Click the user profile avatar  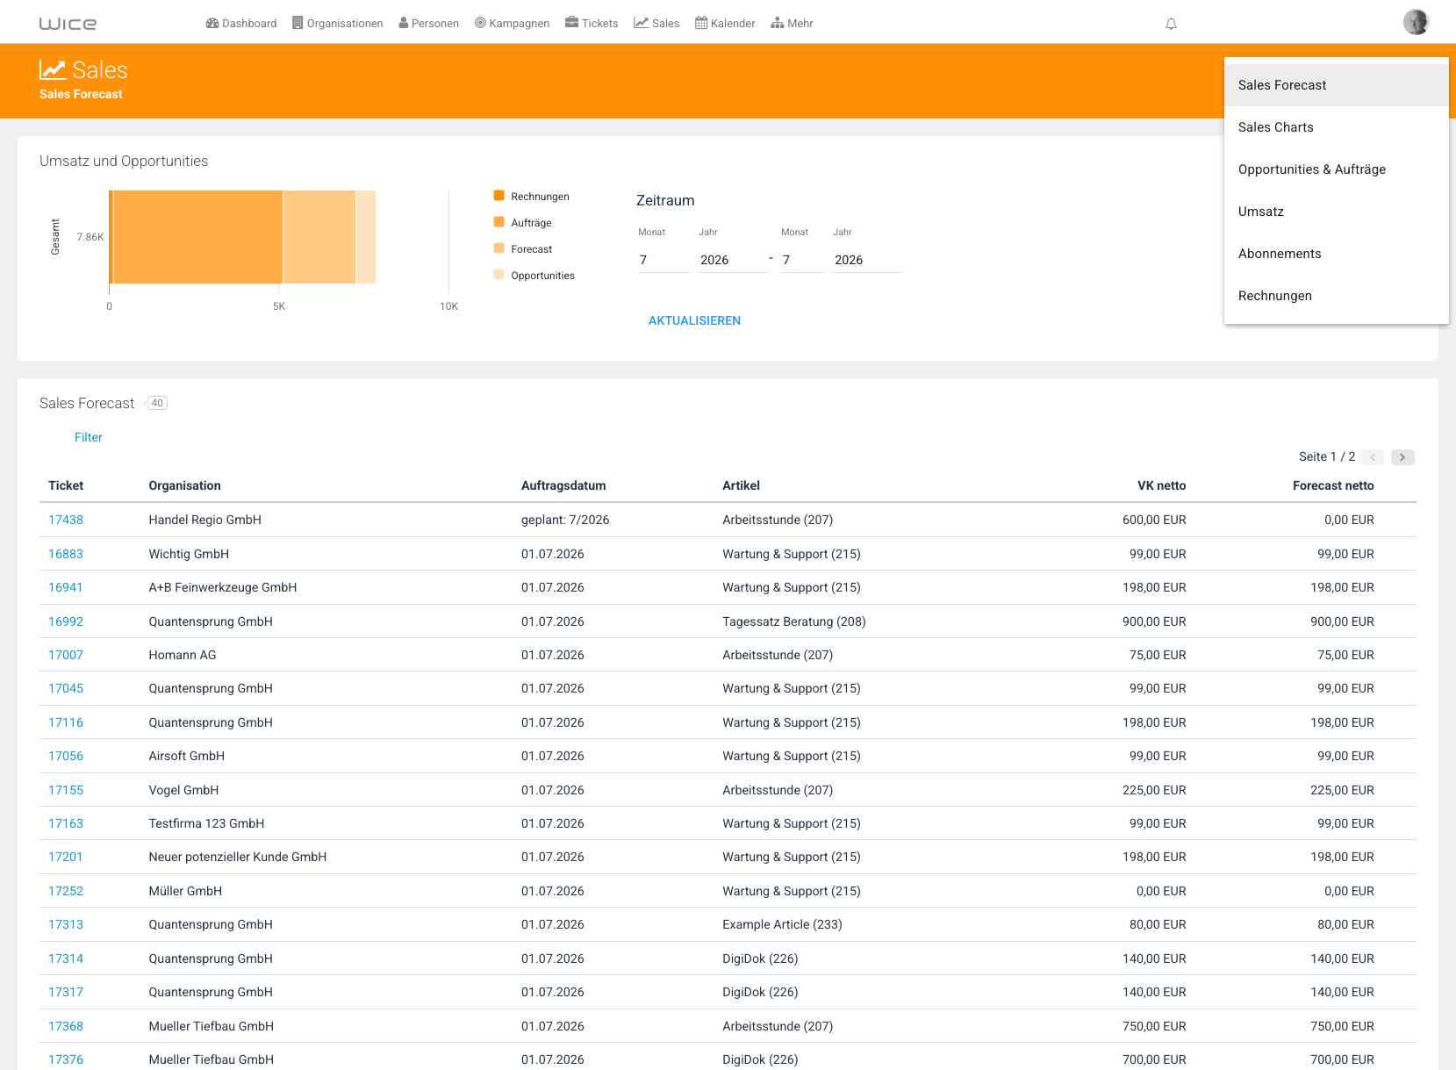(1416, 22)
